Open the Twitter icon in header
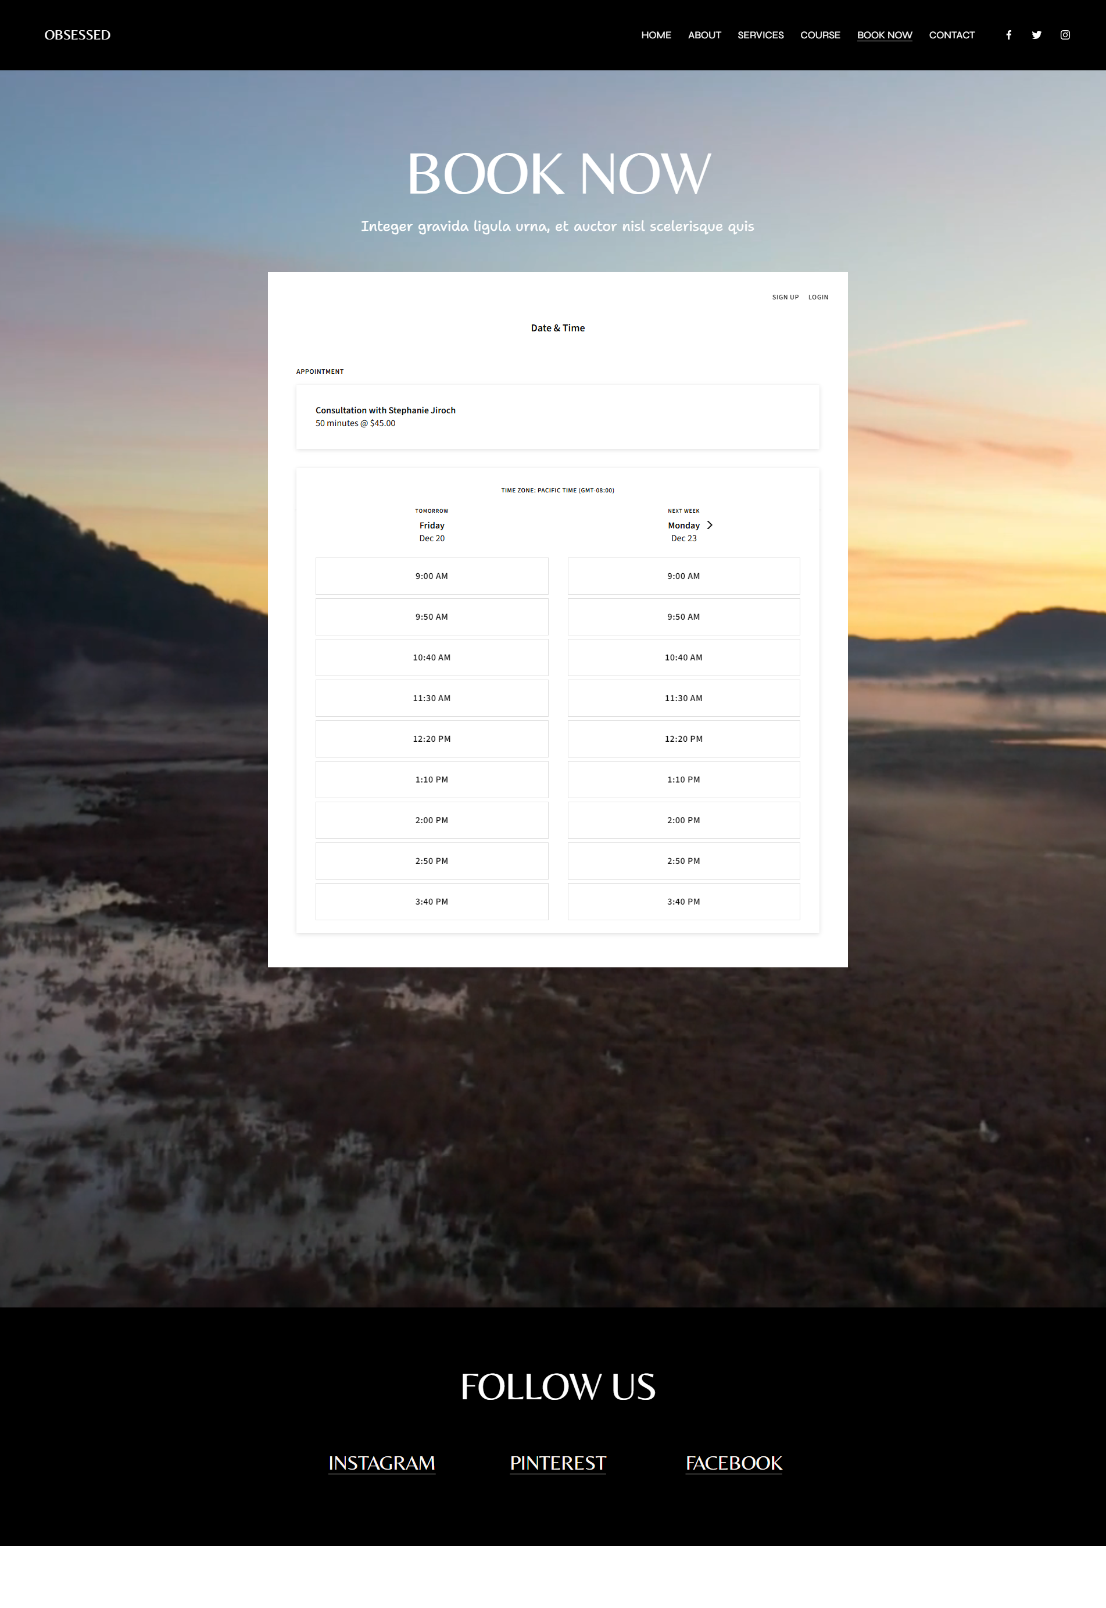This screenshot has width=1106, height=1608. click(x=1036, y=35)
